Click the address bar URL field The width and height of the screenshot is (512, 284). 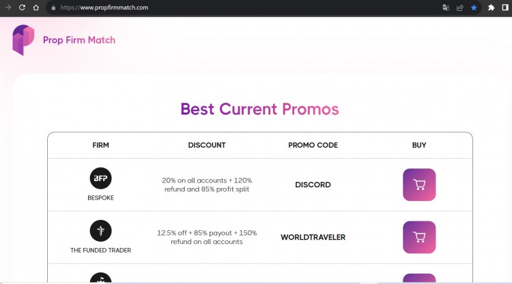pyautogui.click(x=205, y=7)
